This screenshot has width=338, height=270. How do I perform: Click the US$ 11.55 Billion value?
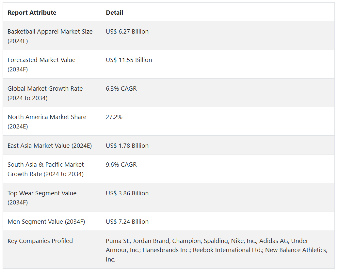pos(129,60)
